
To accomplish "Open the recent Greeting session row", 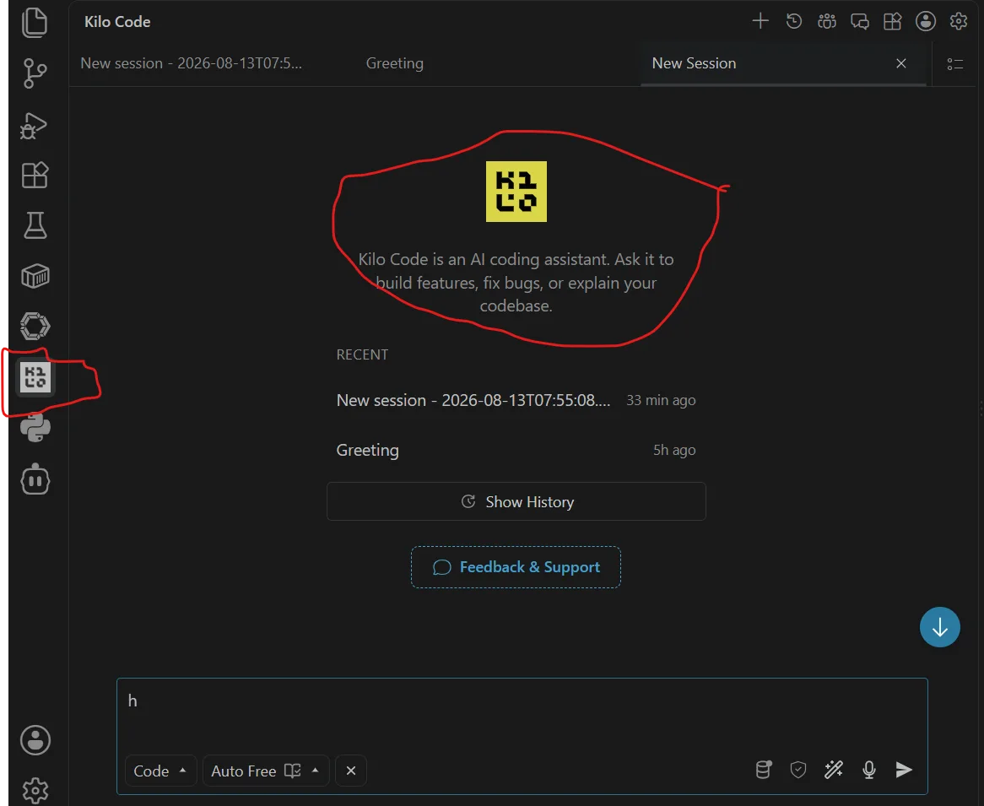I will pos(516,450).
